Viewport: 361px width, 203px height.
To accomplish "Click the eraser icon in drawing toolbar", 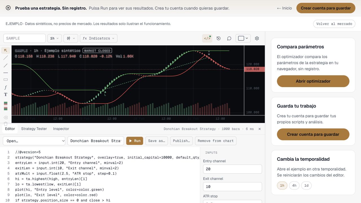I will (x=6, y=117).
